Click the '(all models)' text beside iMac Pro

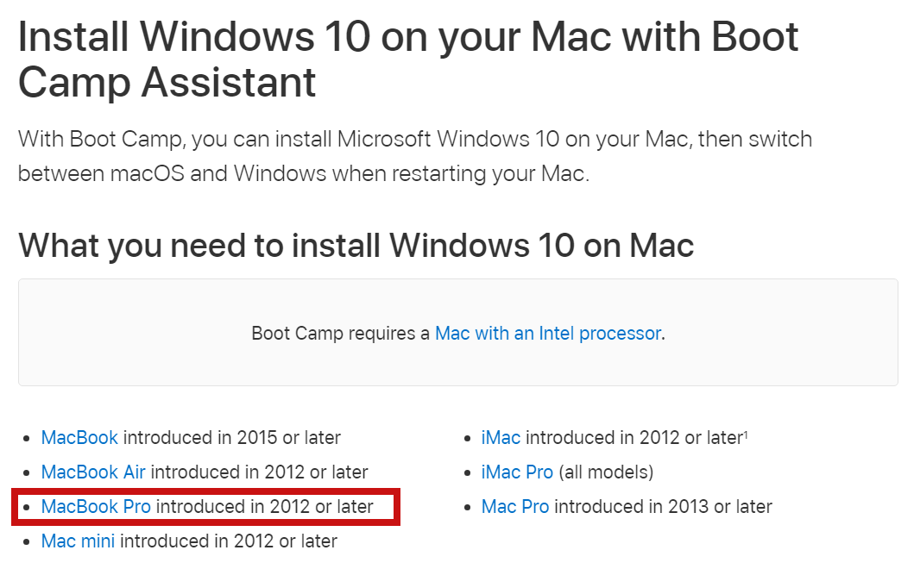pyautogui.click(x=606, y=472)
